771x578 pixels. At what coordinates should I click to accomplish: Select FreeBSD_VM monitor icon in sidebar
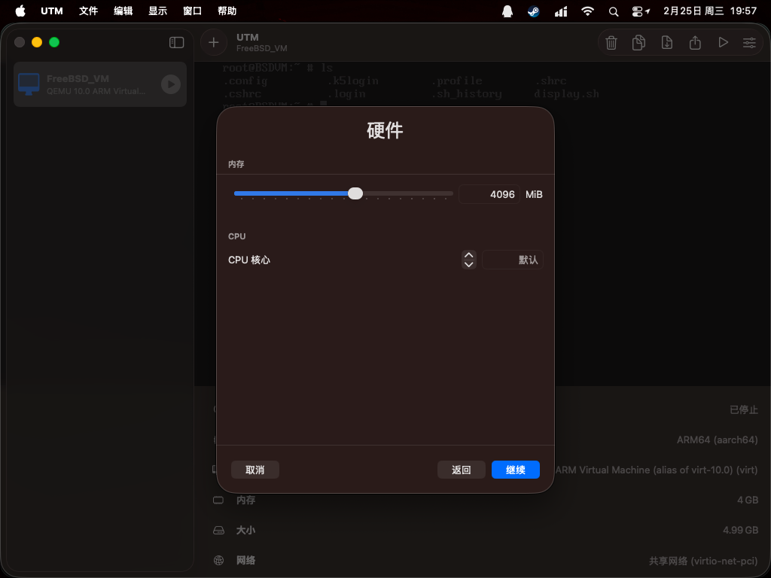click(x=29, y=84)
